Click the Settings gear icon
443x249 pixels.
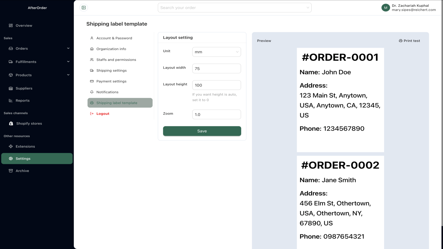tap(11, 159)
